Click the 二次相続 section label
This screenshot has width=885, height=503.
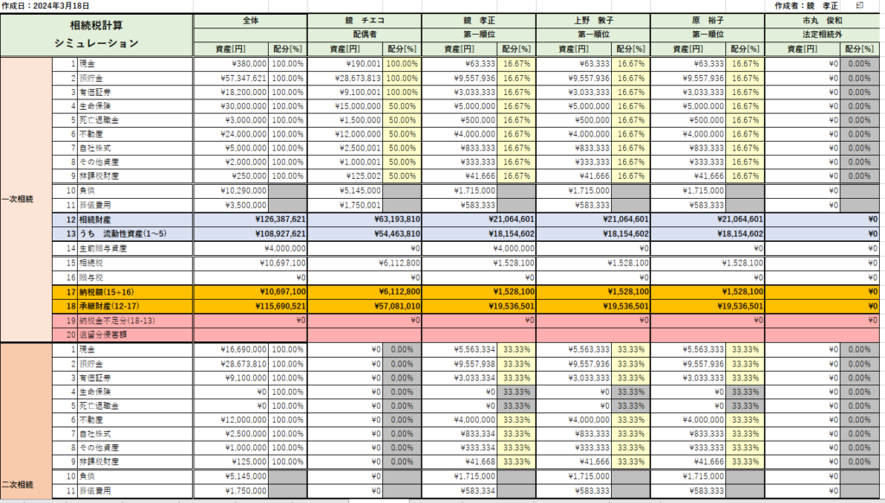point(17,485)
